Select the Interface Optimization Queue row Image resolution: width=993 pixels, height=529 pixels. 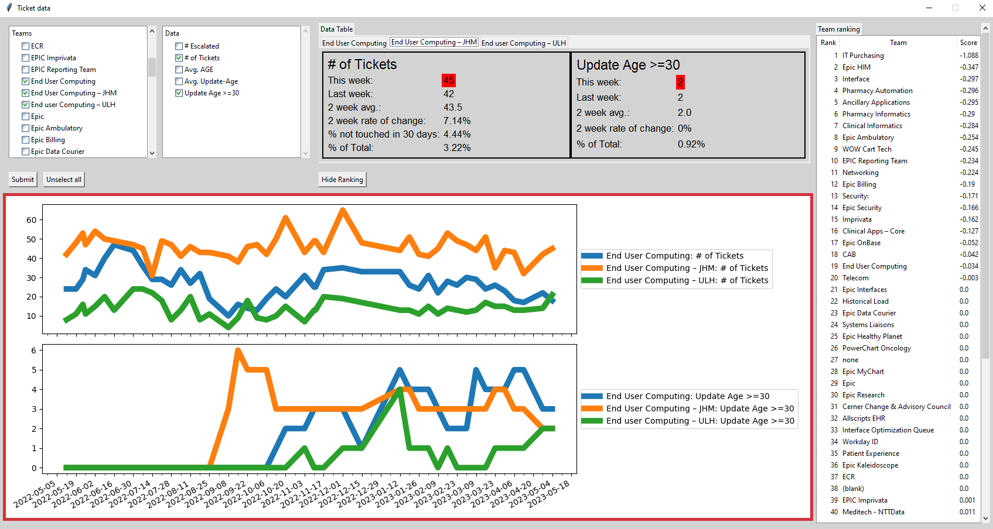(898, 430)
